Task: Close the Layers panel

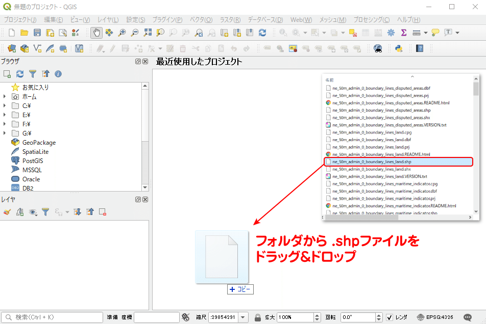Action: coord(145,200)
